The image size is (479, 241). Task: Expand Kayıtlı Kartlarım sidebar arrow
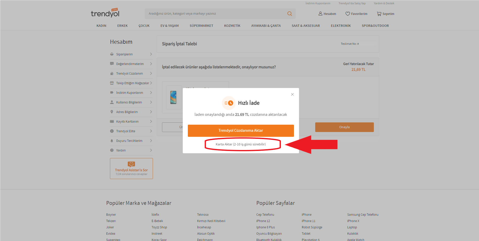pyautogui.click(x=151, y=121)
